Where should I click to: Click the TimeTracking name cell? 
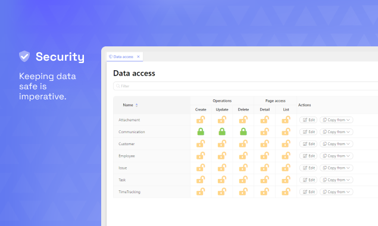[152, 192]
